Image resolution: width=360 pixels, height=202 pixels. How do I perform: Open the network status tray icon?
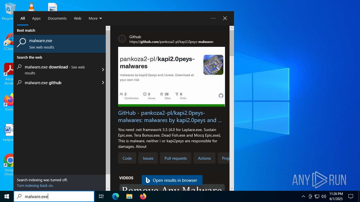click(317, 196)
